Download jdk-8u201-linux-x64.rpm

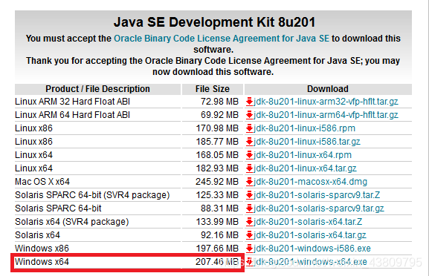pyautogui.click(x=303, y=155)
